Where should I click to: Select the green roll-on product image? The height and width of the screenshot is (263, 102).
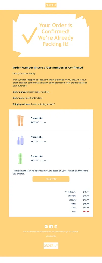click(x=20, y=158)
